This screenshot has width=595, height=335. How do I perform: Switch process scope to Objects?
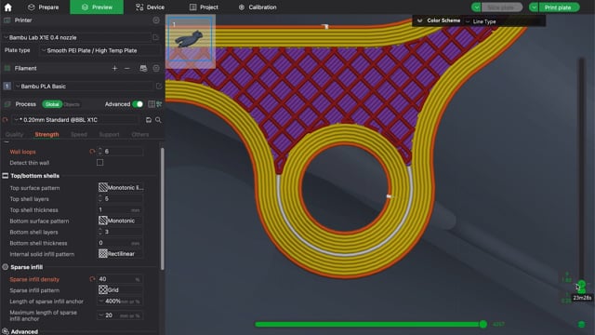click(x=72, y=104)
